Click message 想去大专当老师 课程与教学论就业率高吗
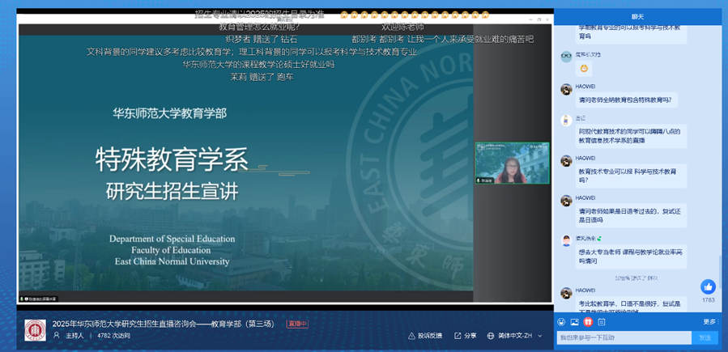This screenshot has width=728, height=352. [631, 257]
